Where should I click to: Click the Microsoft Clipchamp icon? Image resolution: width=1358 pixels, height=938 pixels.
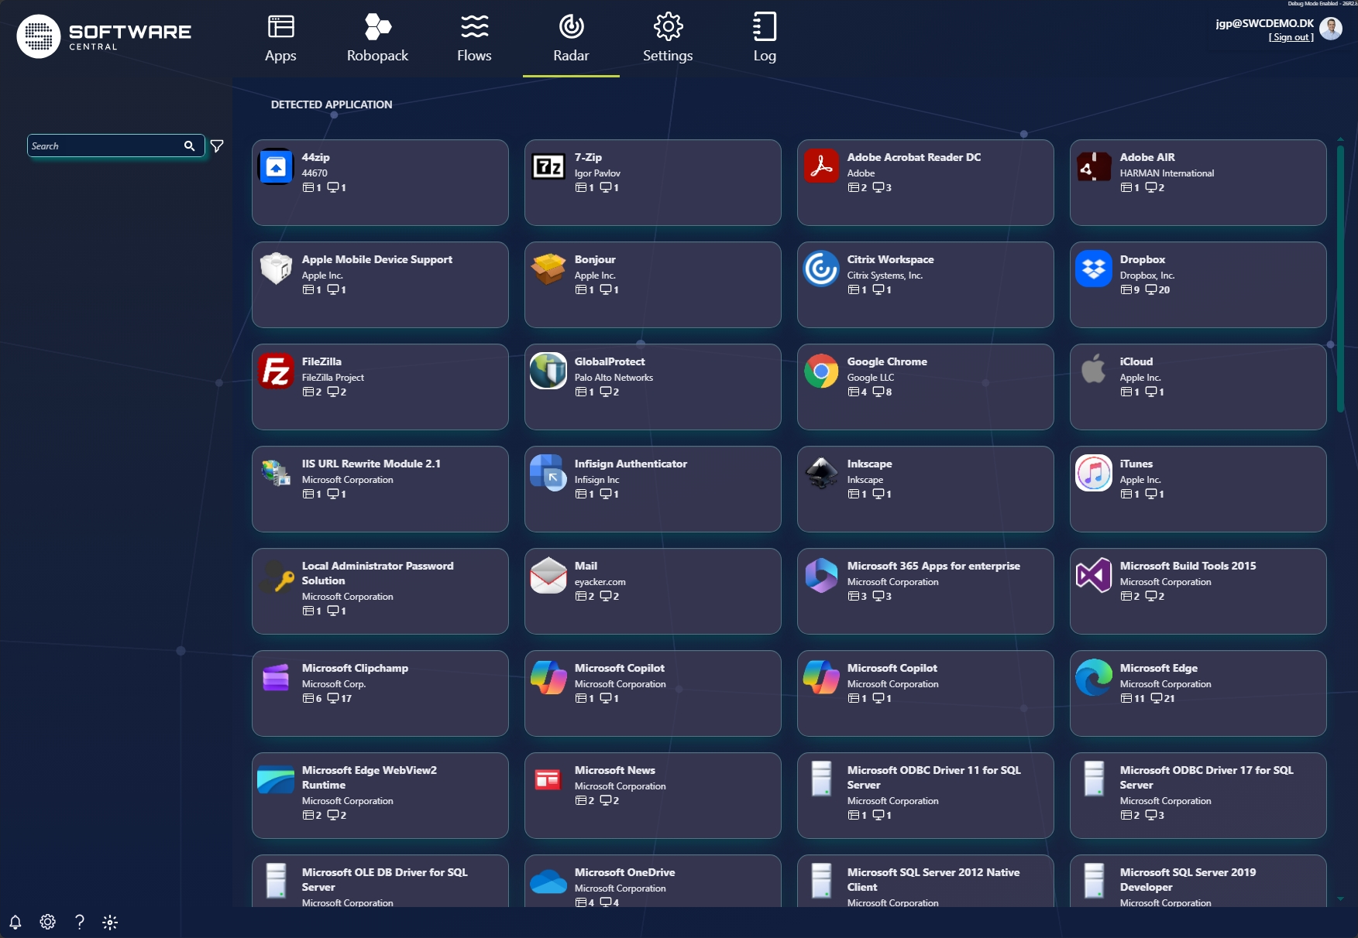tap(276, 677)
